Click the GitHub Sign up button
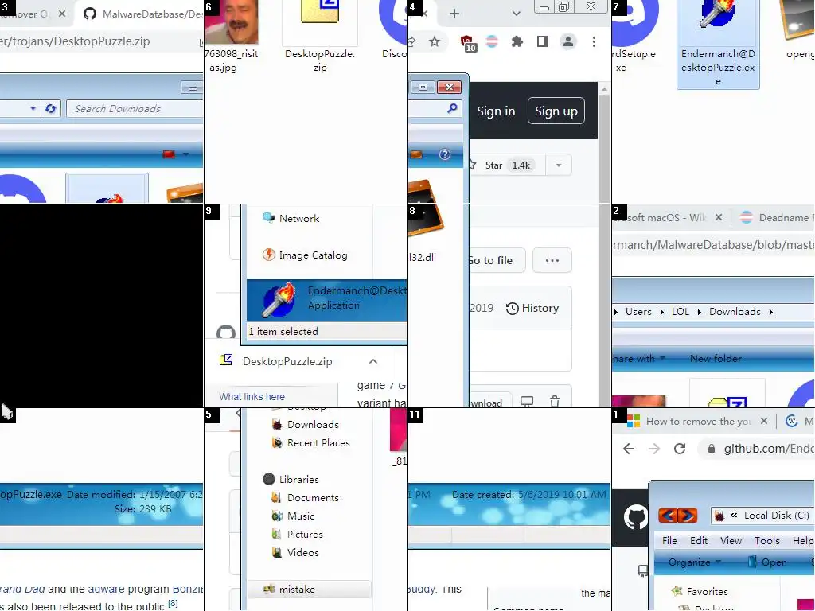 coord(556,111)
